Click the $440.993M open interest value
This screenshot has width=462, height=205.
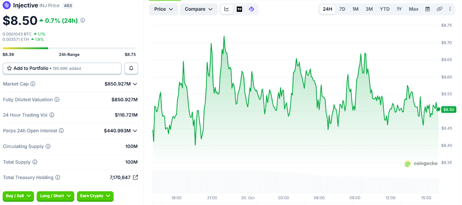click(117, 131)
